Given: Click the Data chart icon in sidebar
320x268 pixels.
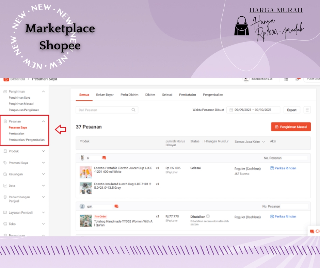Looking at the screenshot, I should tap(5, 185).
